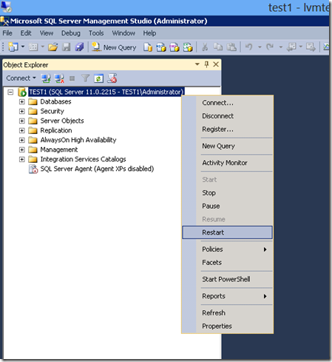Open Object Explorer window position dropdown arrow
The height and width of the screenshot is (362, 332).
pyautogui.click(x=197, y=64)
